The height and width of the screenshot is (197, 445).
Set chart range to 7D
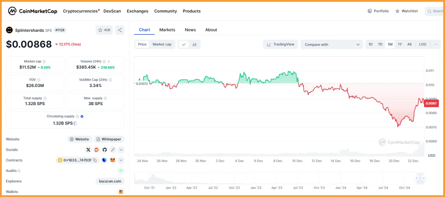380,44
